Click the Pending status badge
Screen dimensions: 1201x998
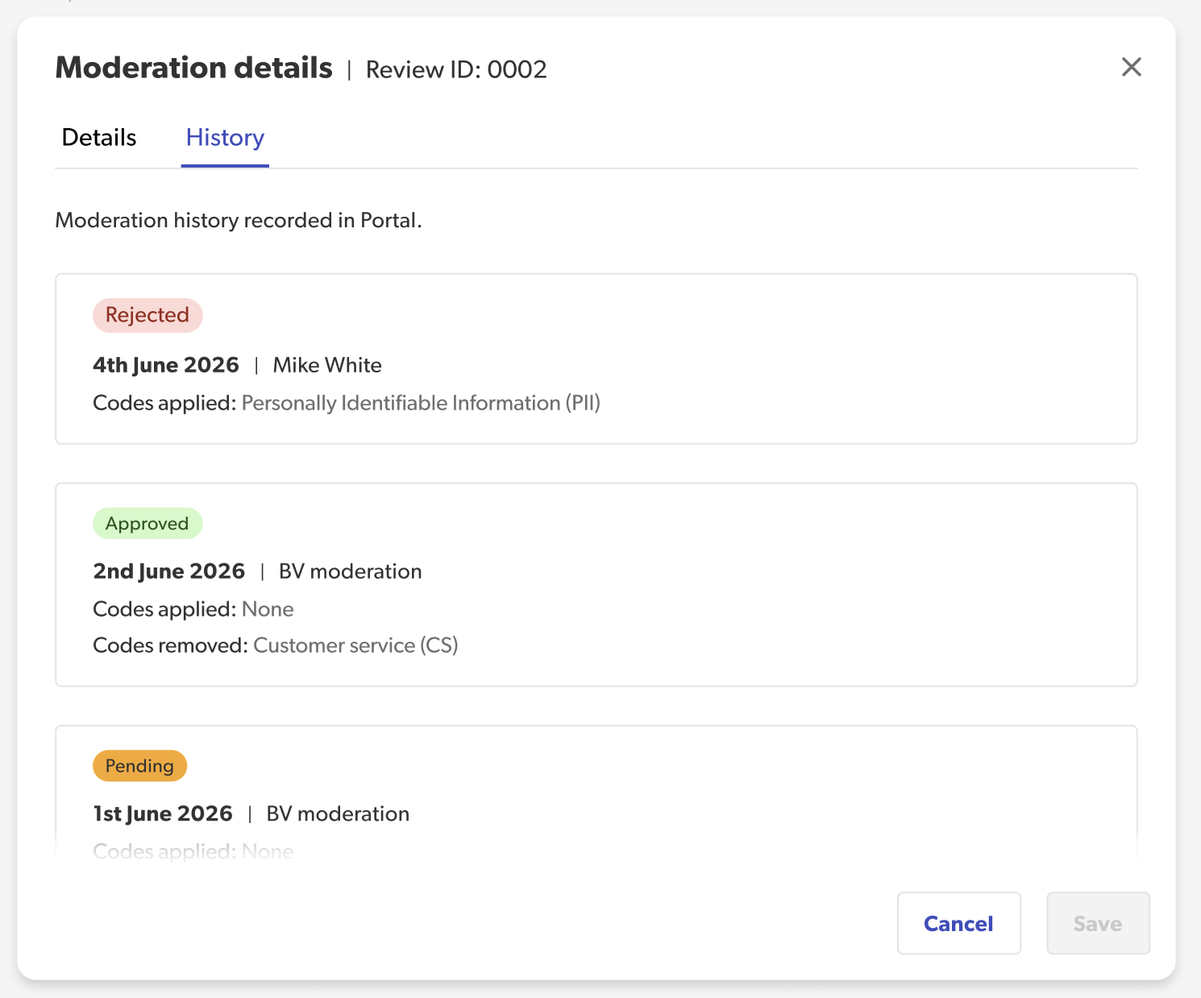coord(139,766)
